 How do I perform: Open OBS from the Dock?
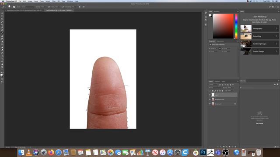225,152
